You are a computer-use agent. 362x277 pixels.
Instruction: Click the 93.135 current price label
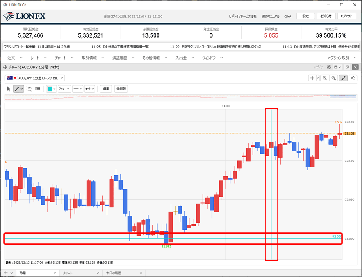point(349,133)
